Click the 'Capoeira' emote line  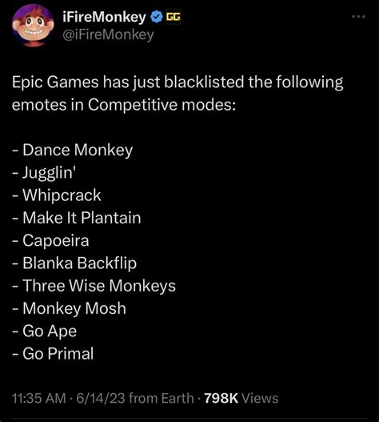point(50,240)
